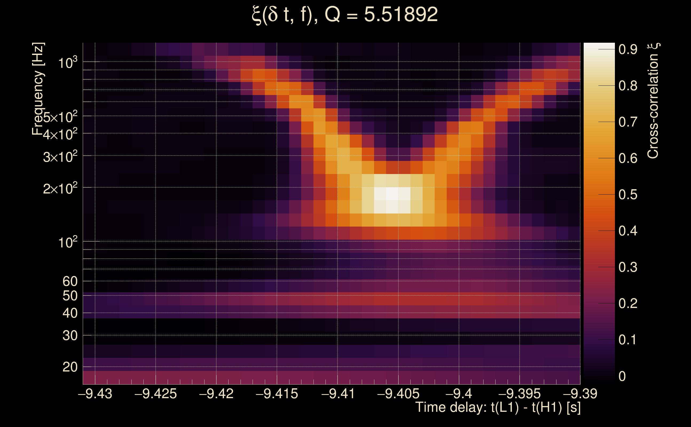Click the 10² y-axis tick label

click(68, 242)
